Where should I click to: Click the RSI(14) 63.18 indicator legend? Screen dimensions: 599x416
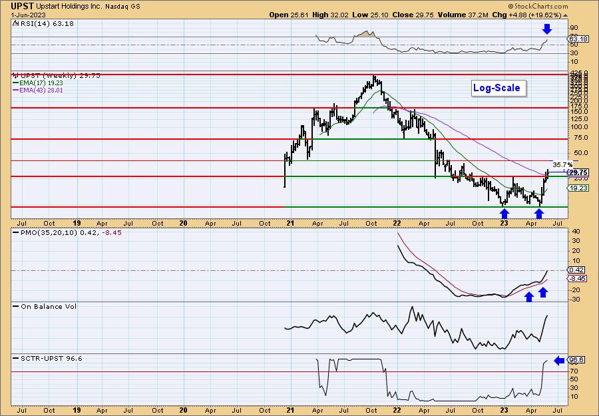pyautogui.click(x=47, y=24)
